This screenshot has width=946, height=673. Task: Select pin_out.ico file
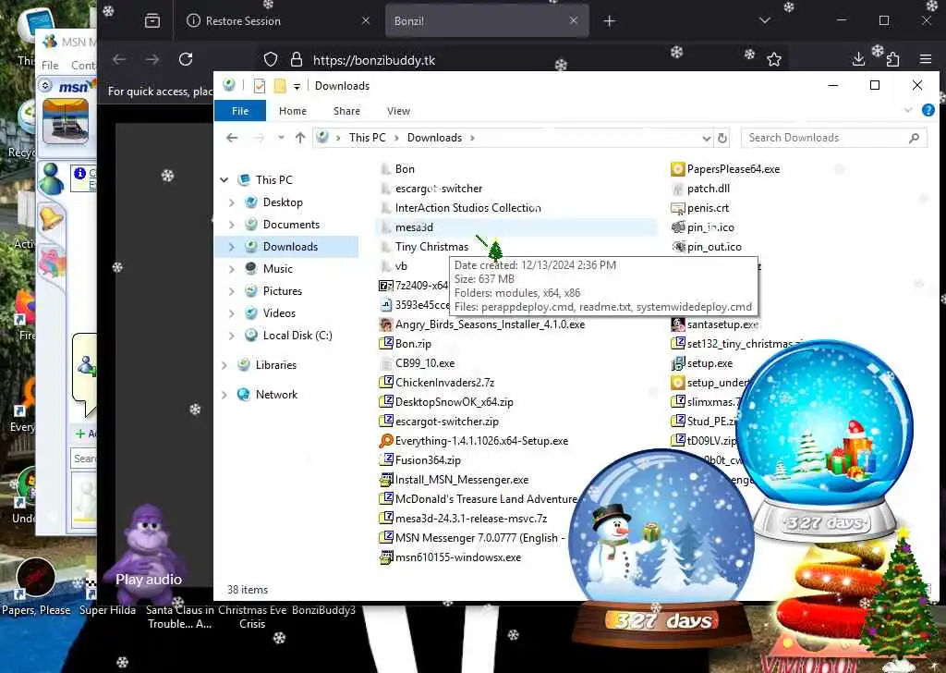point(714,247)
